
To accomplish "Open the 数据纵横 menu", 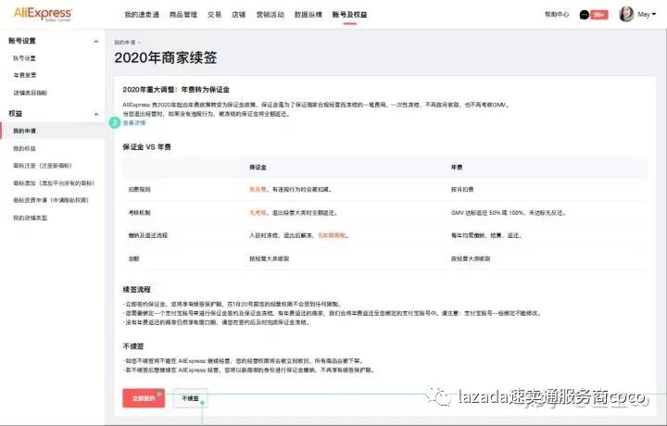I will pyautogui.click(x=308, y=15).
